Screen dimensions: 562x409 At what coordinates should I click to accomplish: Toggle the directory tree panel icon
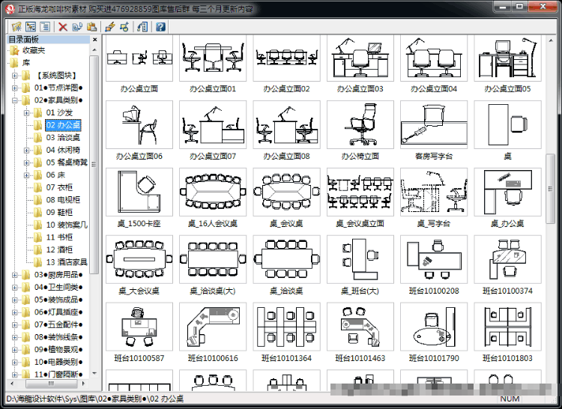(31, 26)
